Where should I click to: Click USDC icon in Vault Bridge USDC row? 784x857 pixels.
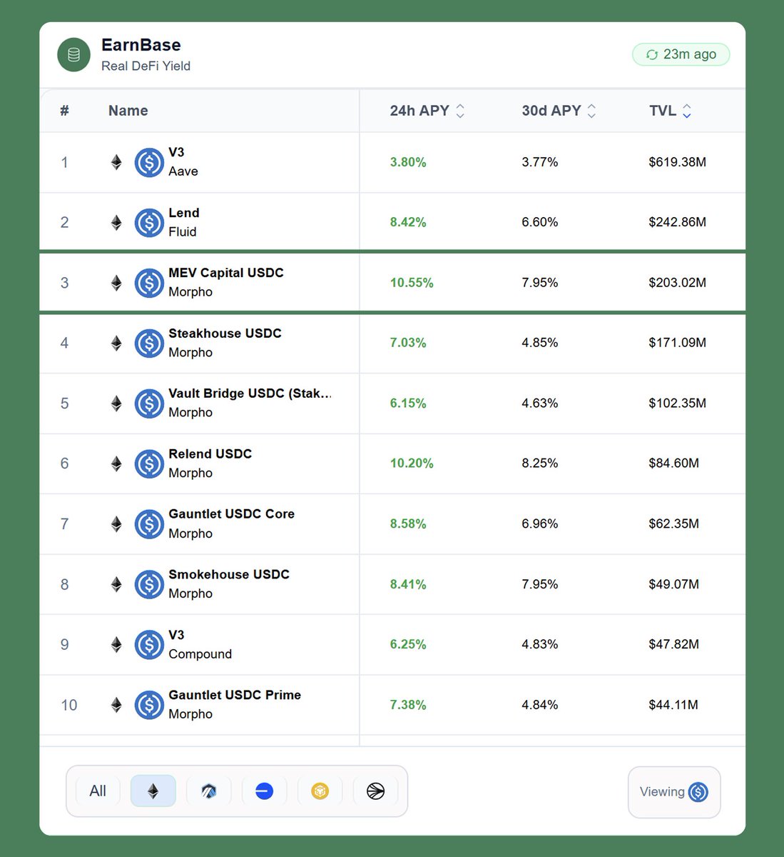pos(149,404)
